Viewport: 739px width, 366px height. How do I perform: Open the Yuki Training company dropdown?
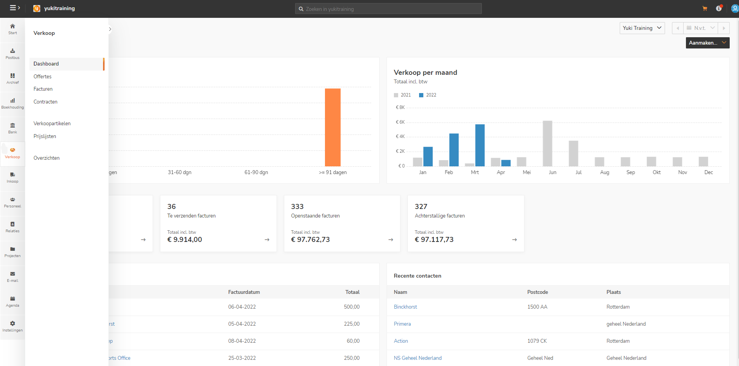click(x=642, y=28)
